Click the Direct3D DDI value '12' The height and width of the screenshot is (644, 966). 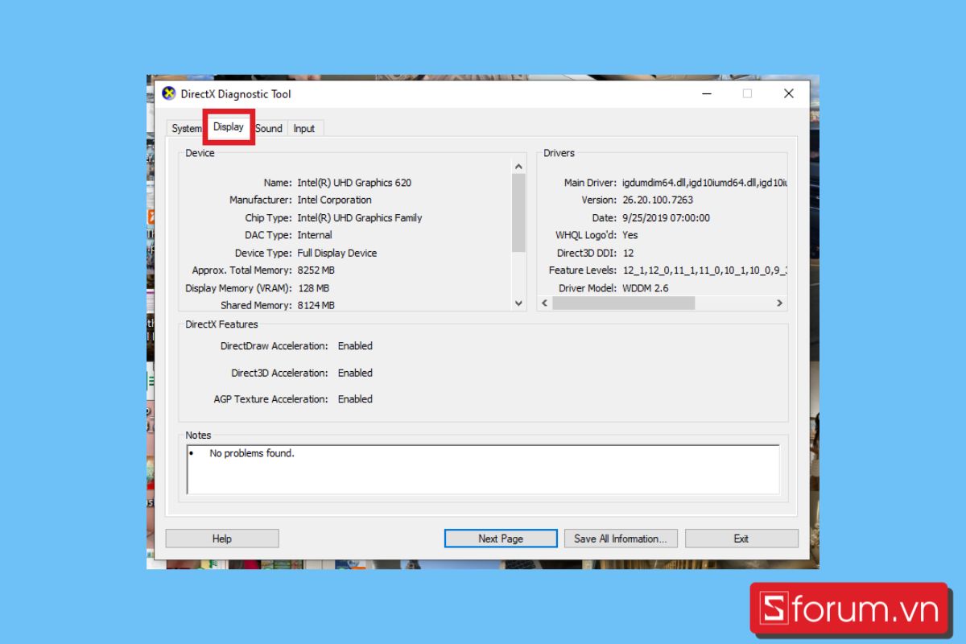(x=629, y=253)
